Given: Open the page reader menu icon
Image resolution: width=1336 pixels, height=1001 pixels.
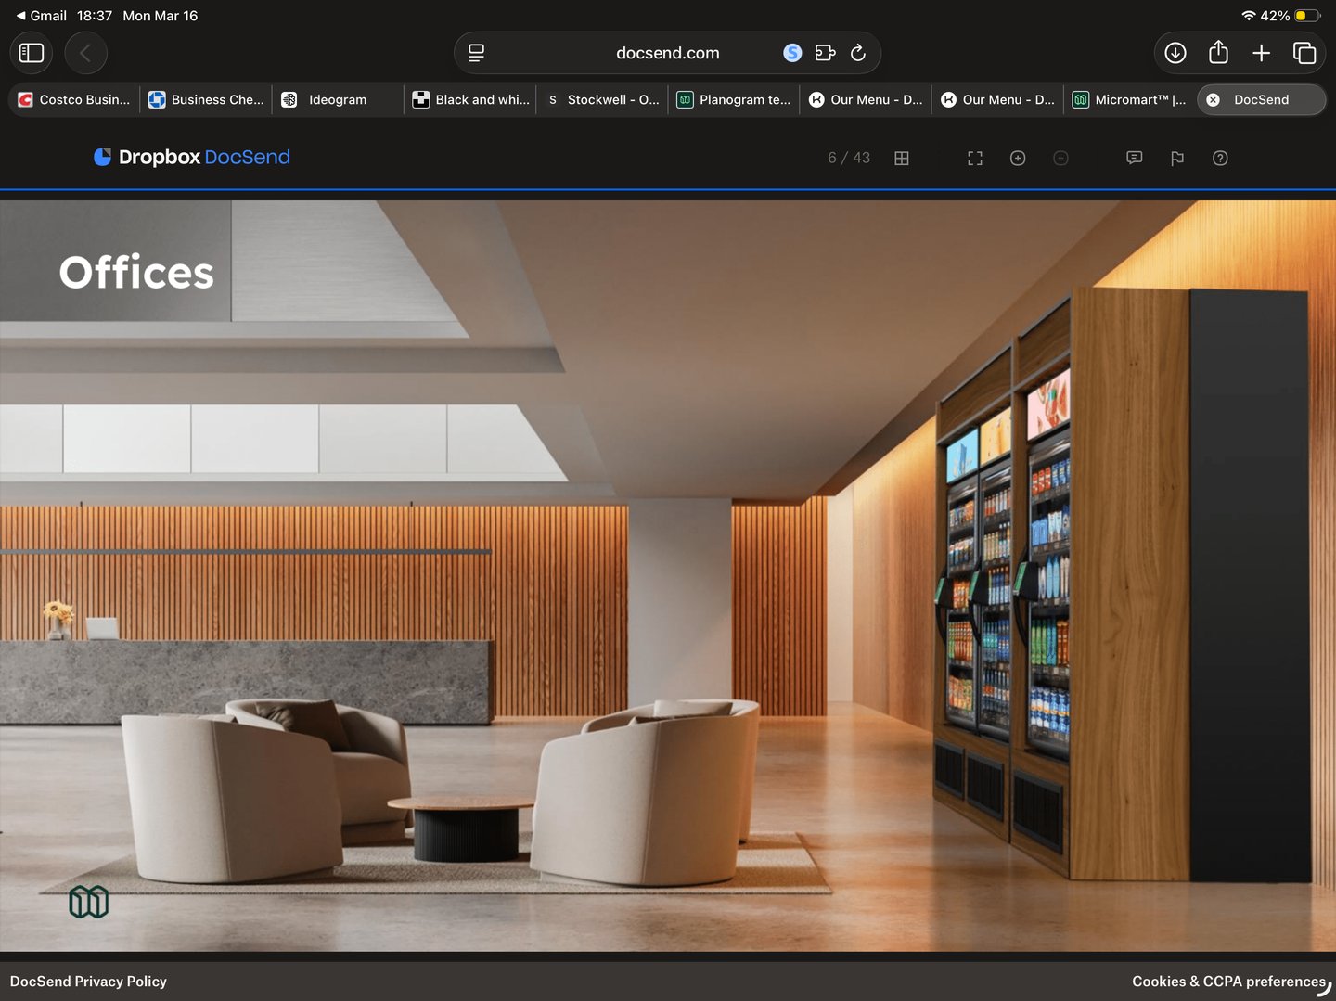Looking at the screenshot, I should (x=476, y=53).
